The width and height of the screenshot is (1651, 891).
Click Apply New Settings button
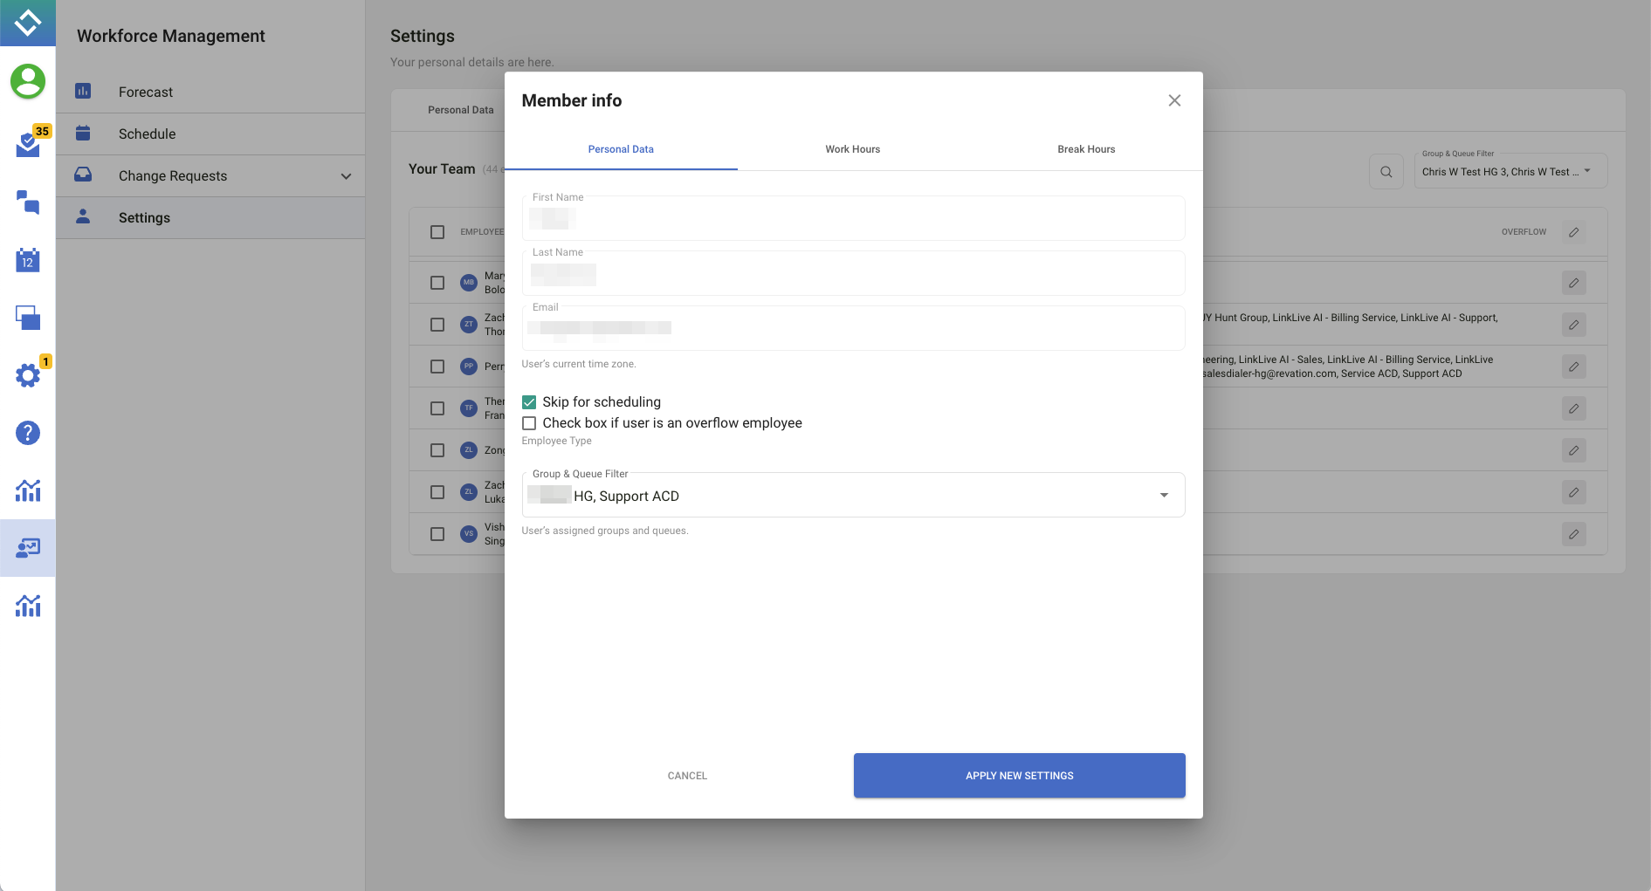click(1019, 776)
